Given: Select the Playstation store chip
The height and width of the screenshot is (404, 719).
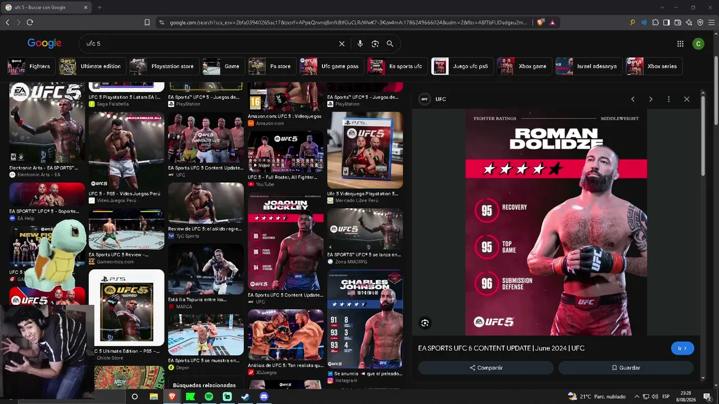Looking at the screenshot, I should (164, 66).
